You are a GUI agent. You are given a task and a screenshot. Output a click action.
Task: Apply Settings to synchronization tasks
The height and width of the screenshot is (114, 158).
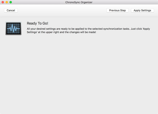(142, 10)
